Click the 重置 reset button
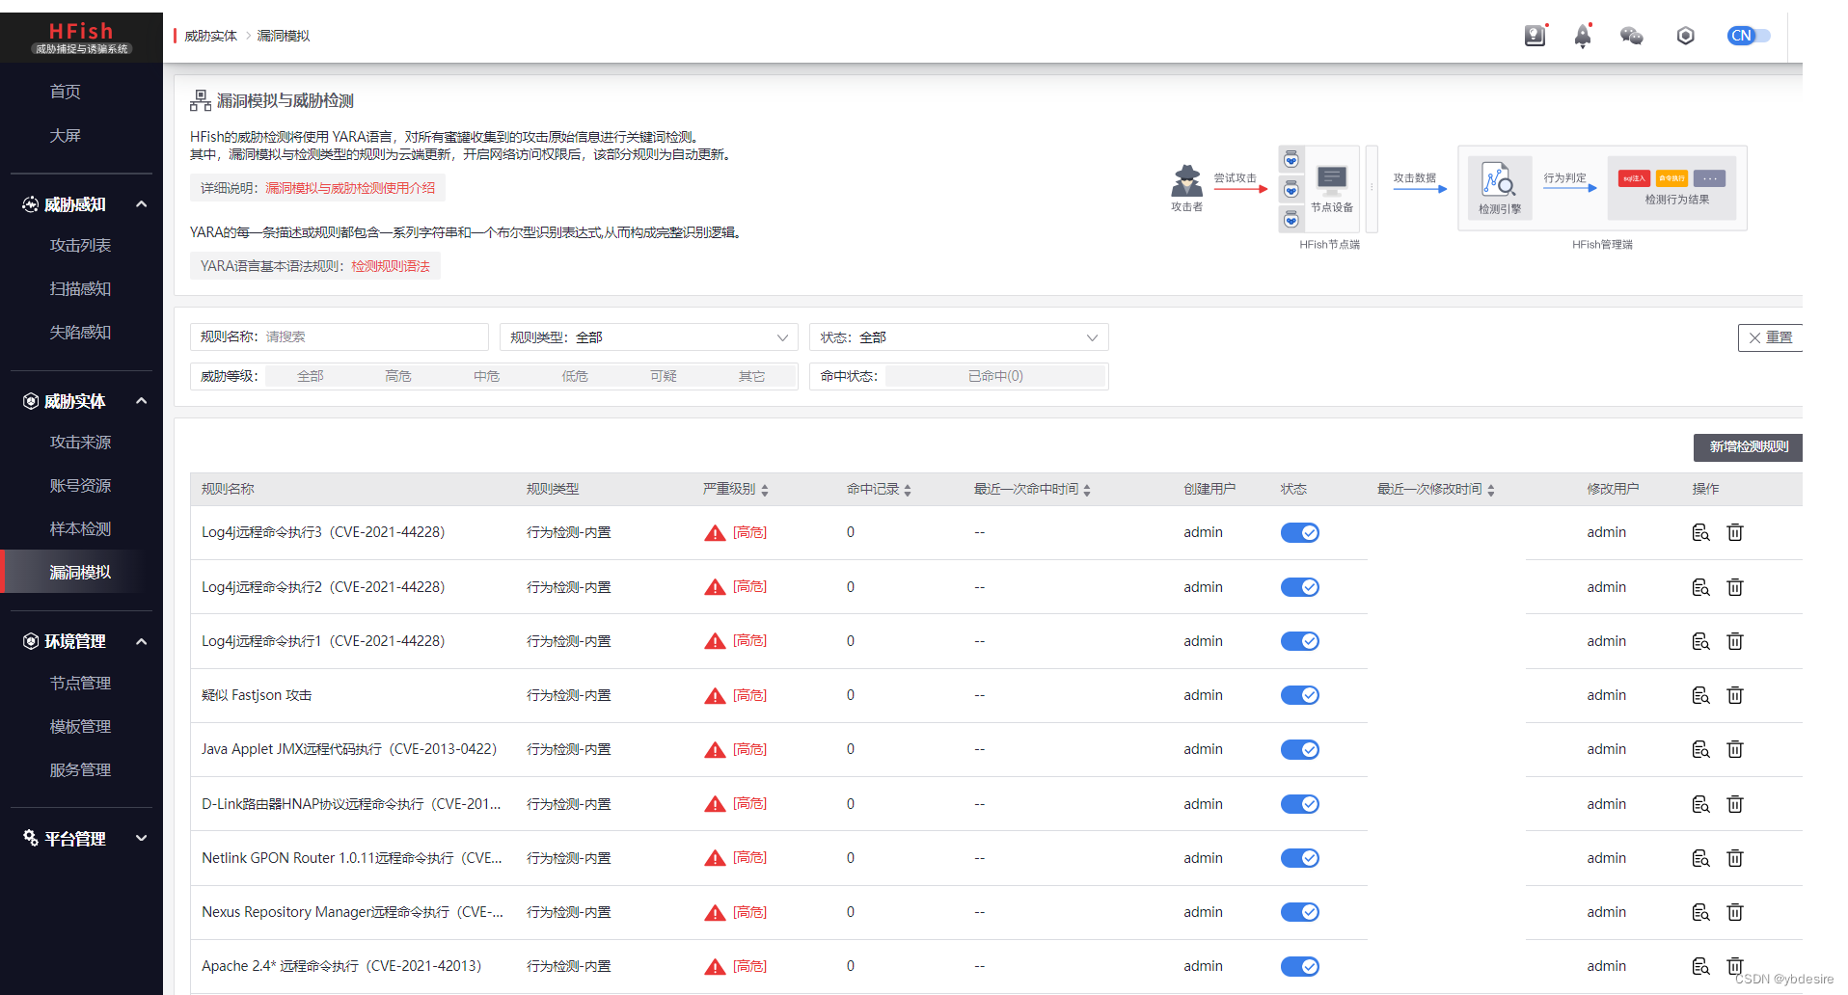Image resolution: width=1848 pixels, height=995 pixels. point(1770,337)
